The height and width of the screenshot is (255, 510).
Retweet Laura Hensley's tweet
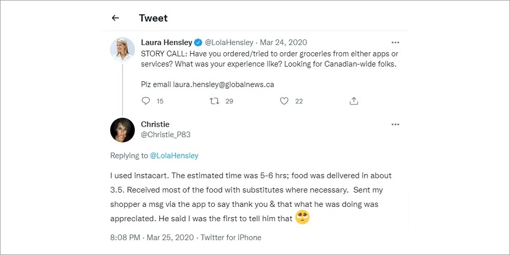[214, 101]
